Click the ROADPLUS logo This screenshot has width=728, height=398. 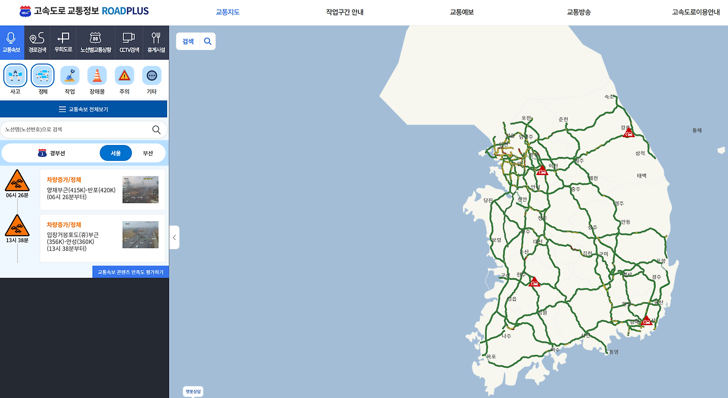84,11
